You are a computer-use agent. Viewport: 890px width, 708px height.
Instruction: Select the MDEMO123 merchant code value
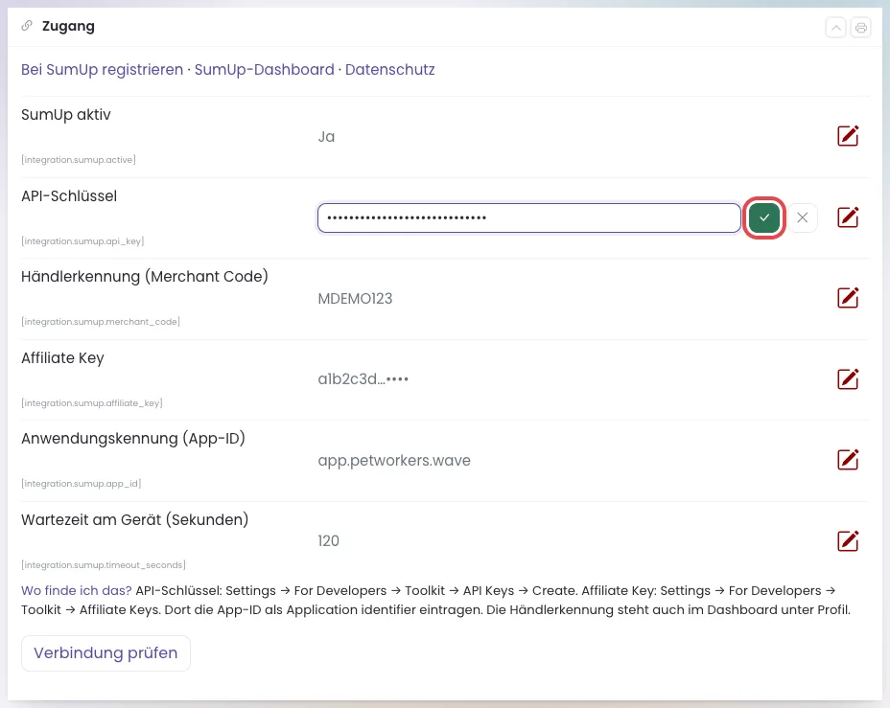coord(355,299)
